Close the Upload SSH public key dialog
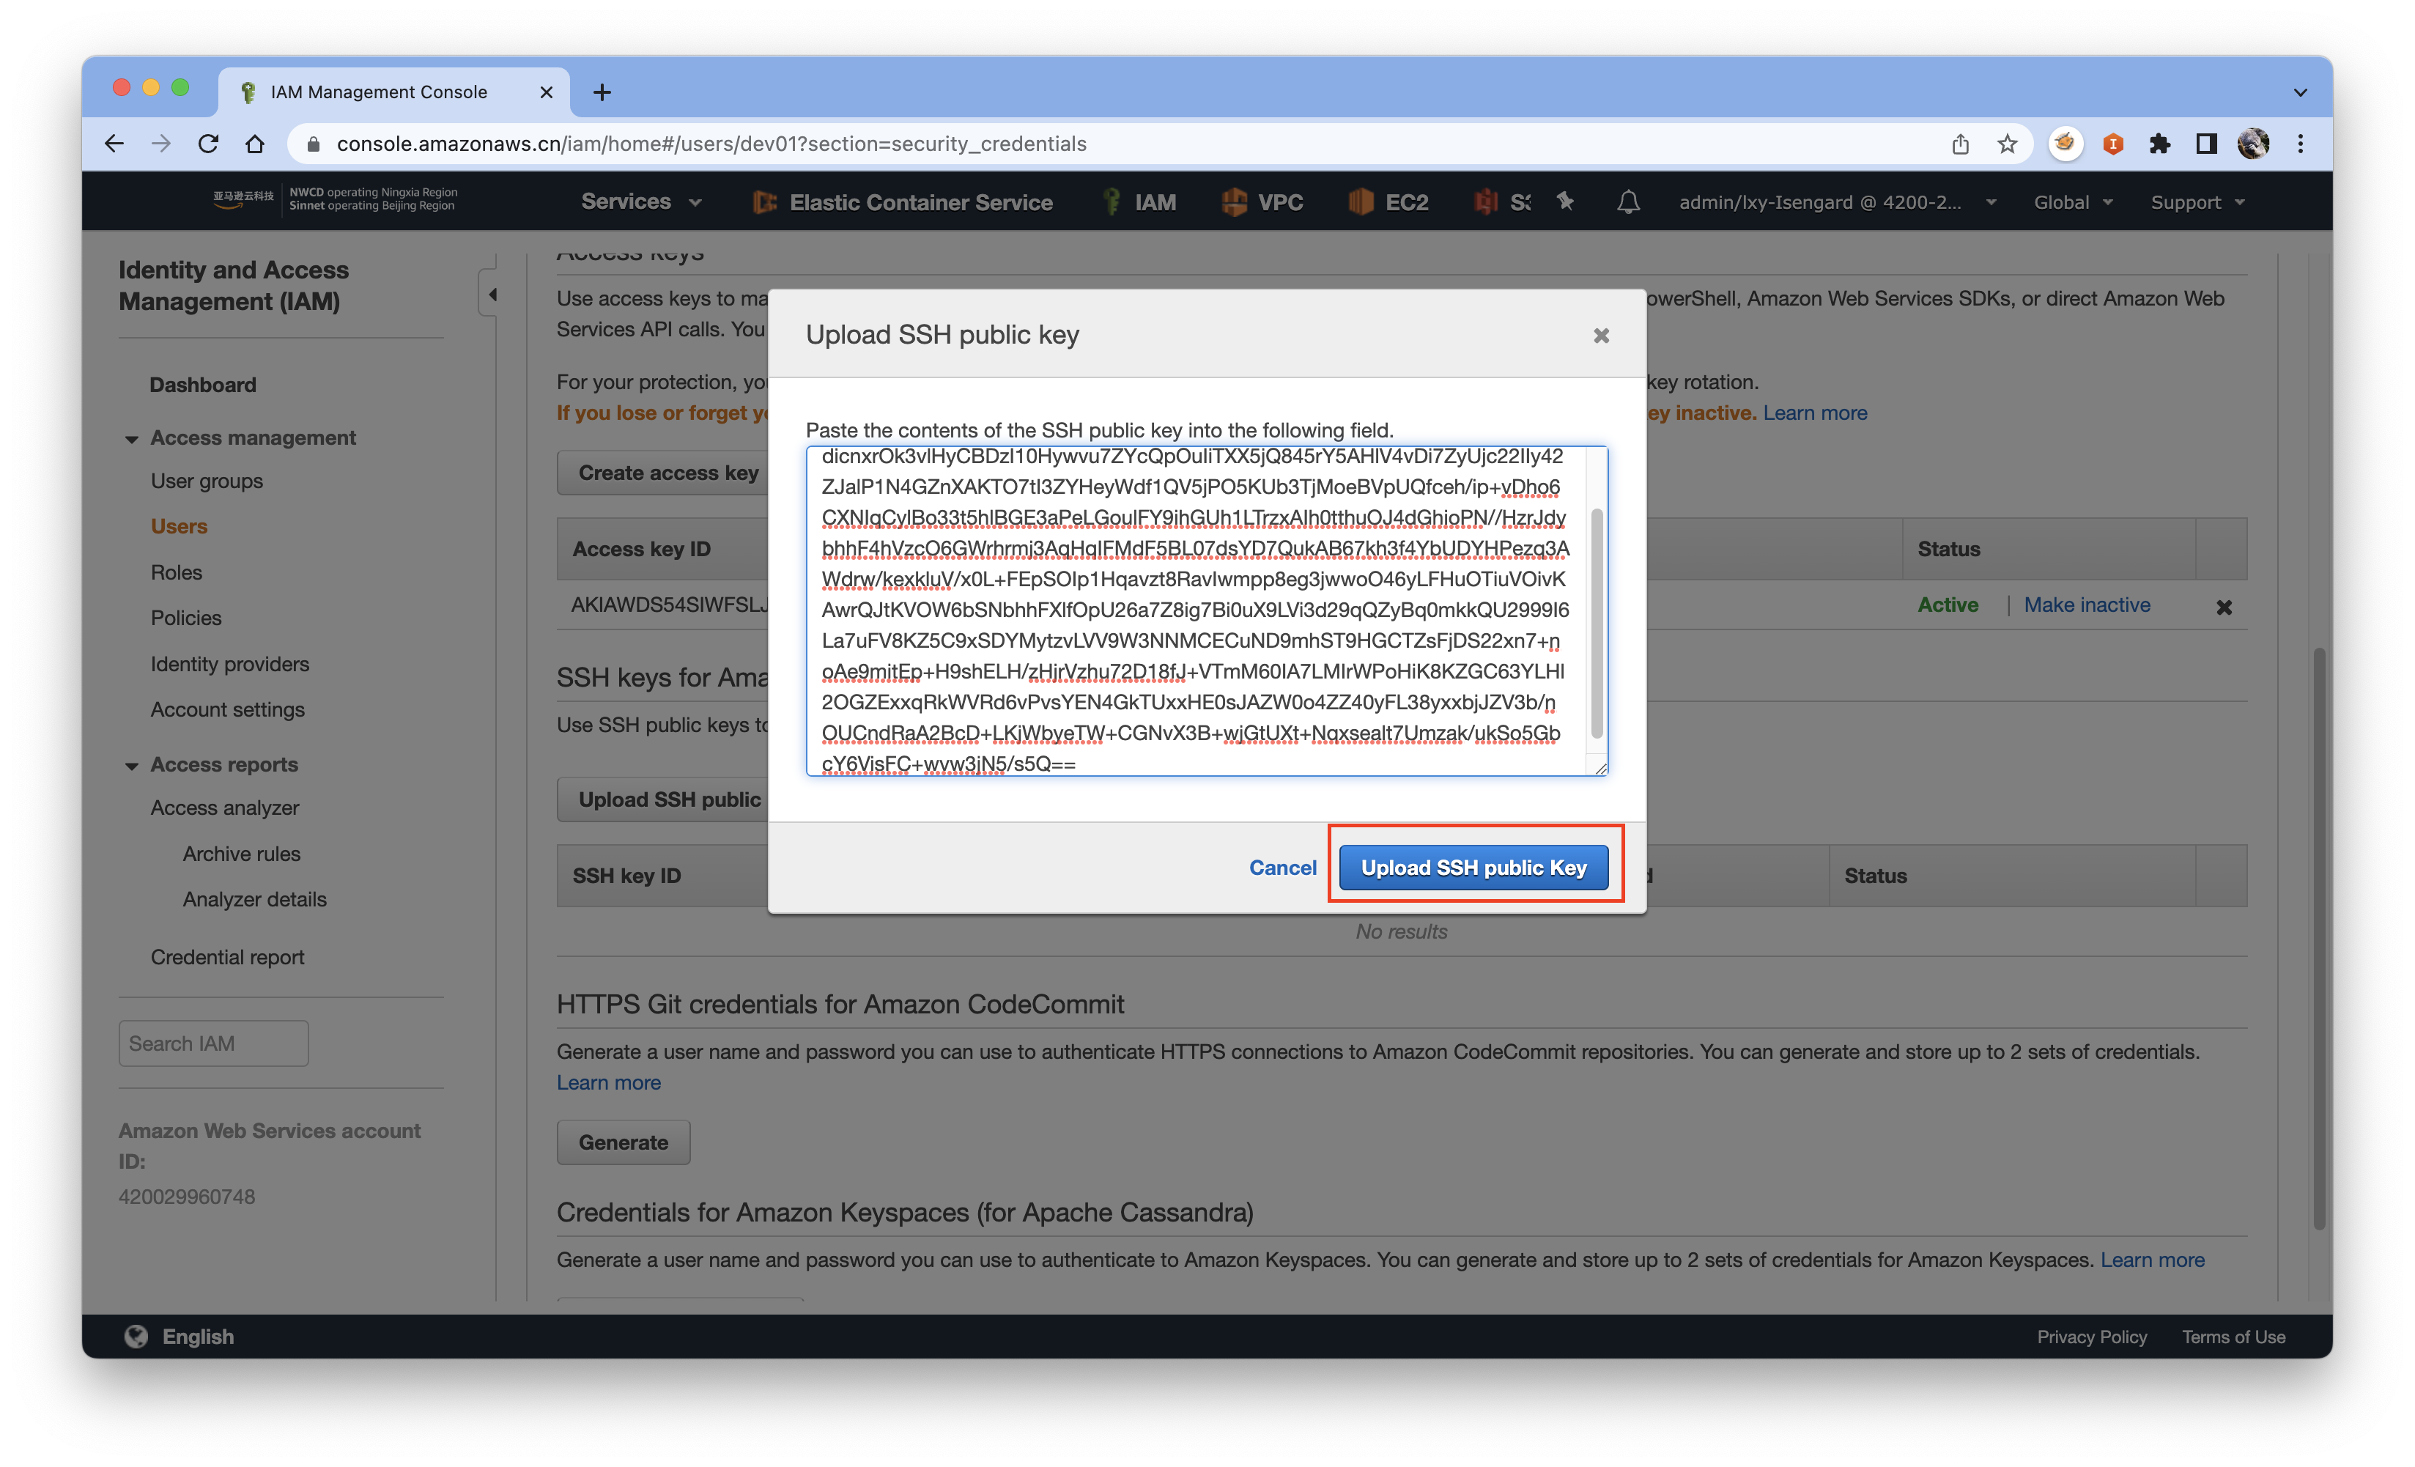The height and width of the screenshot is (1467, 2415). pos(1602,335)
